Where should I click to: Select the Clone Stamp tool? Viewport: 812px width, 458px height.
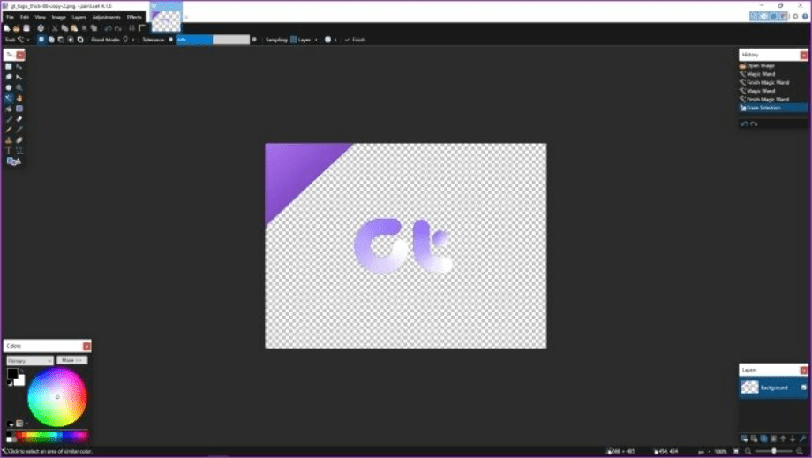tap(8, 140)
